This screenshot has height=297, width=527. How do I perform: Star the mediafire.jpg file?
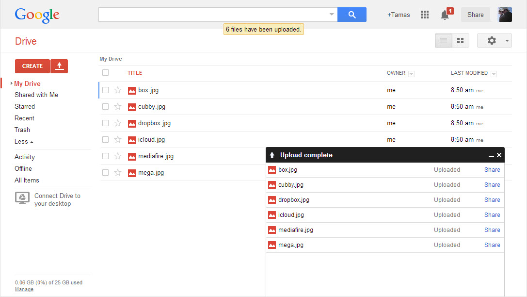click(x=118, y=156)
